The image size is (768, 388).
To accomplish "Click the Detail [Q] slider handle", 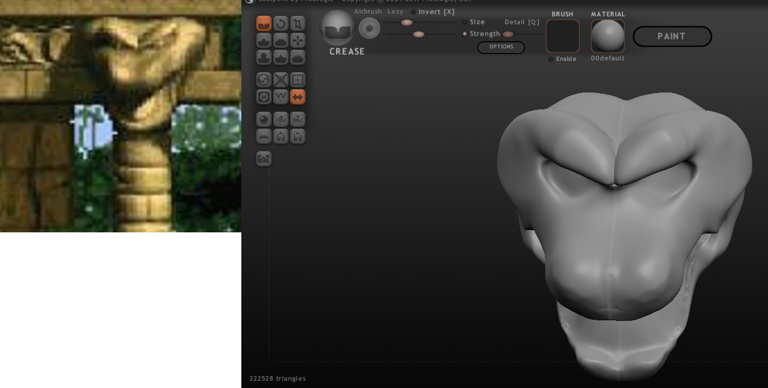I will pyautogui.click(x=508, y=34).
